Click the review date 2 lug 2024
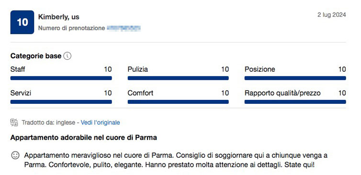The width and height of the screenshot is (361, 175). coord(331,15)
